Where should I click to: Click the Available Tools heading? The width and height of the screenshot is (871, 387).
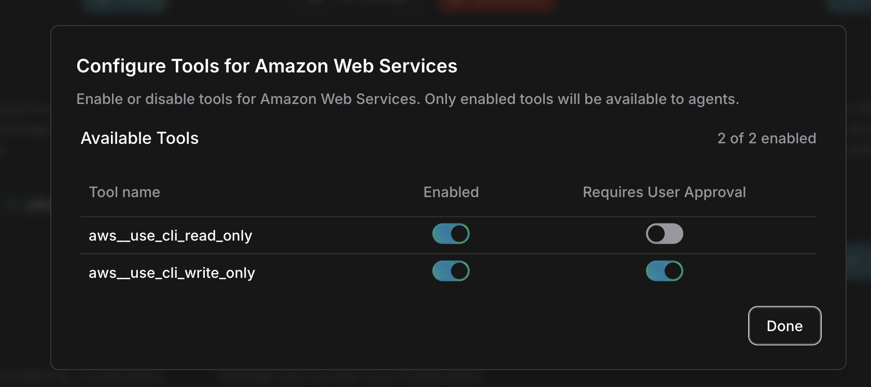tap(139, 138)
